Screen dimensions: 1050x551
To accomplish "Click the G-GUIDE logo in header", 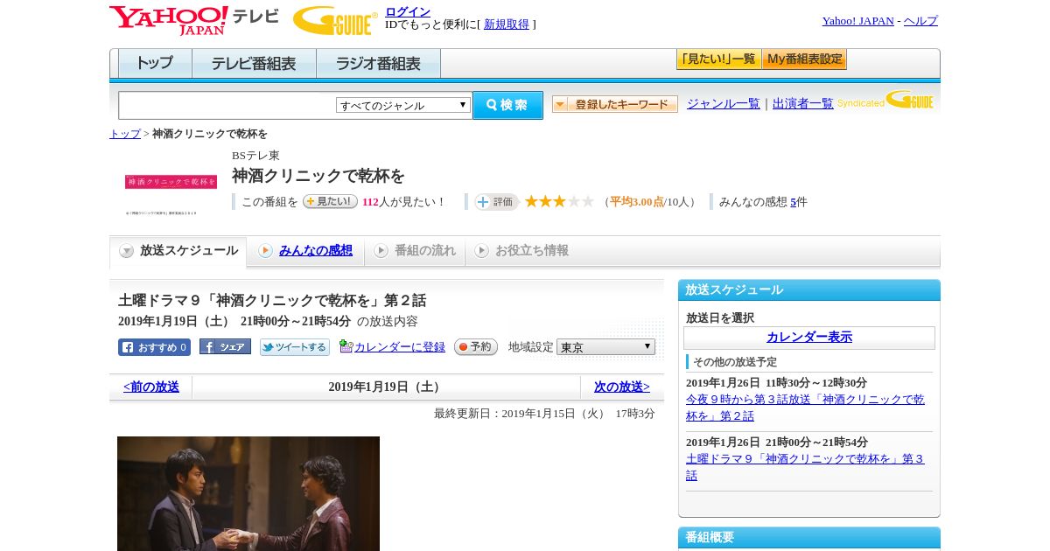I will point(335,21).
